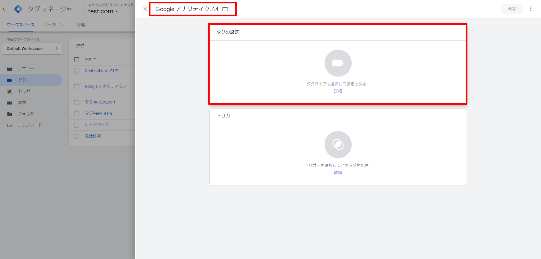
Task: Toggle the select-all checkbox beside 名前
Action: [x=77, y=60]
